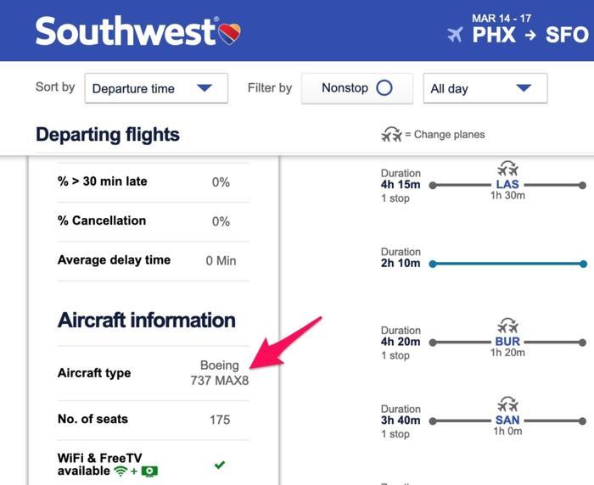
Task: Click the green FreeTV screen icon
Action: (x=149, y=471)
